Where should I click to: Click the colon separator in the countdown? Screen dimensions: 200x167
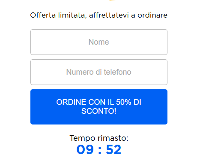pyautogui.click(x=100, y=150)
